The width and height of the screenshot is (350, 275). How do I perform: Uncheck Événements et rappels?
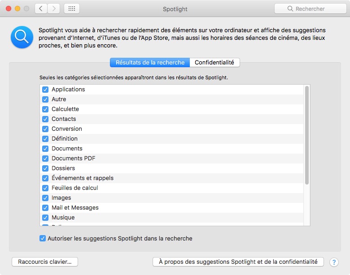45,178
